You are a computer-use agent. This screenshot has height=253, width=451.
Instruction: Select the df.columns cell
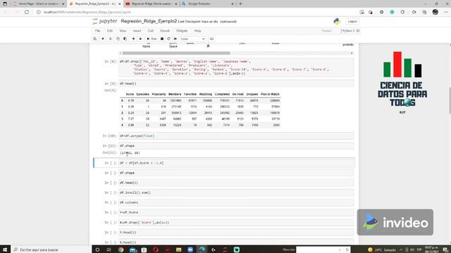[236, 202]
